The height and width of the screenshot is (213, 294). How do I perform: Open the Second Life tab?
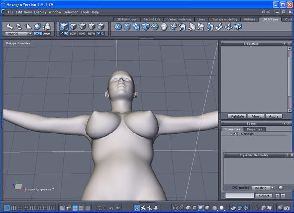[152, 19]
